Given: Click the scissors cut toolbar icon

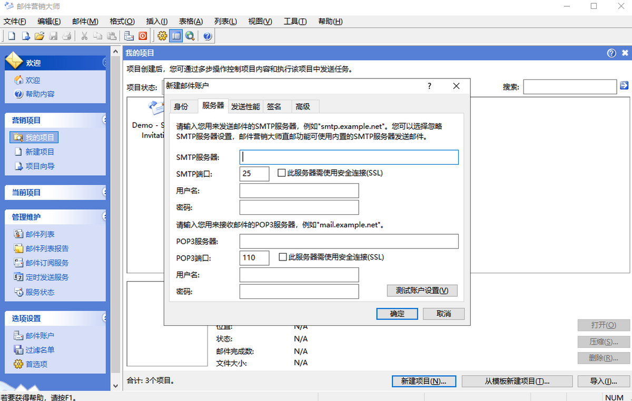Looking at the screenshot, I should [x=84, y=36].
